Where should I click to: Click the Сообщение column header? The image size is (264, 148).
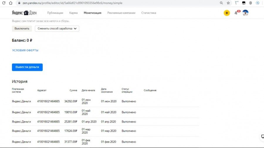click(150, 90)
